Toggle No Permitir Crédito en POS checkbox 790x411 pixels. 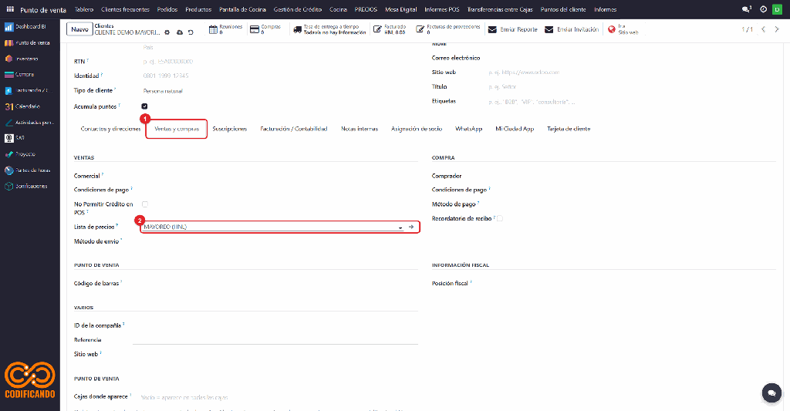coord(145,204)
